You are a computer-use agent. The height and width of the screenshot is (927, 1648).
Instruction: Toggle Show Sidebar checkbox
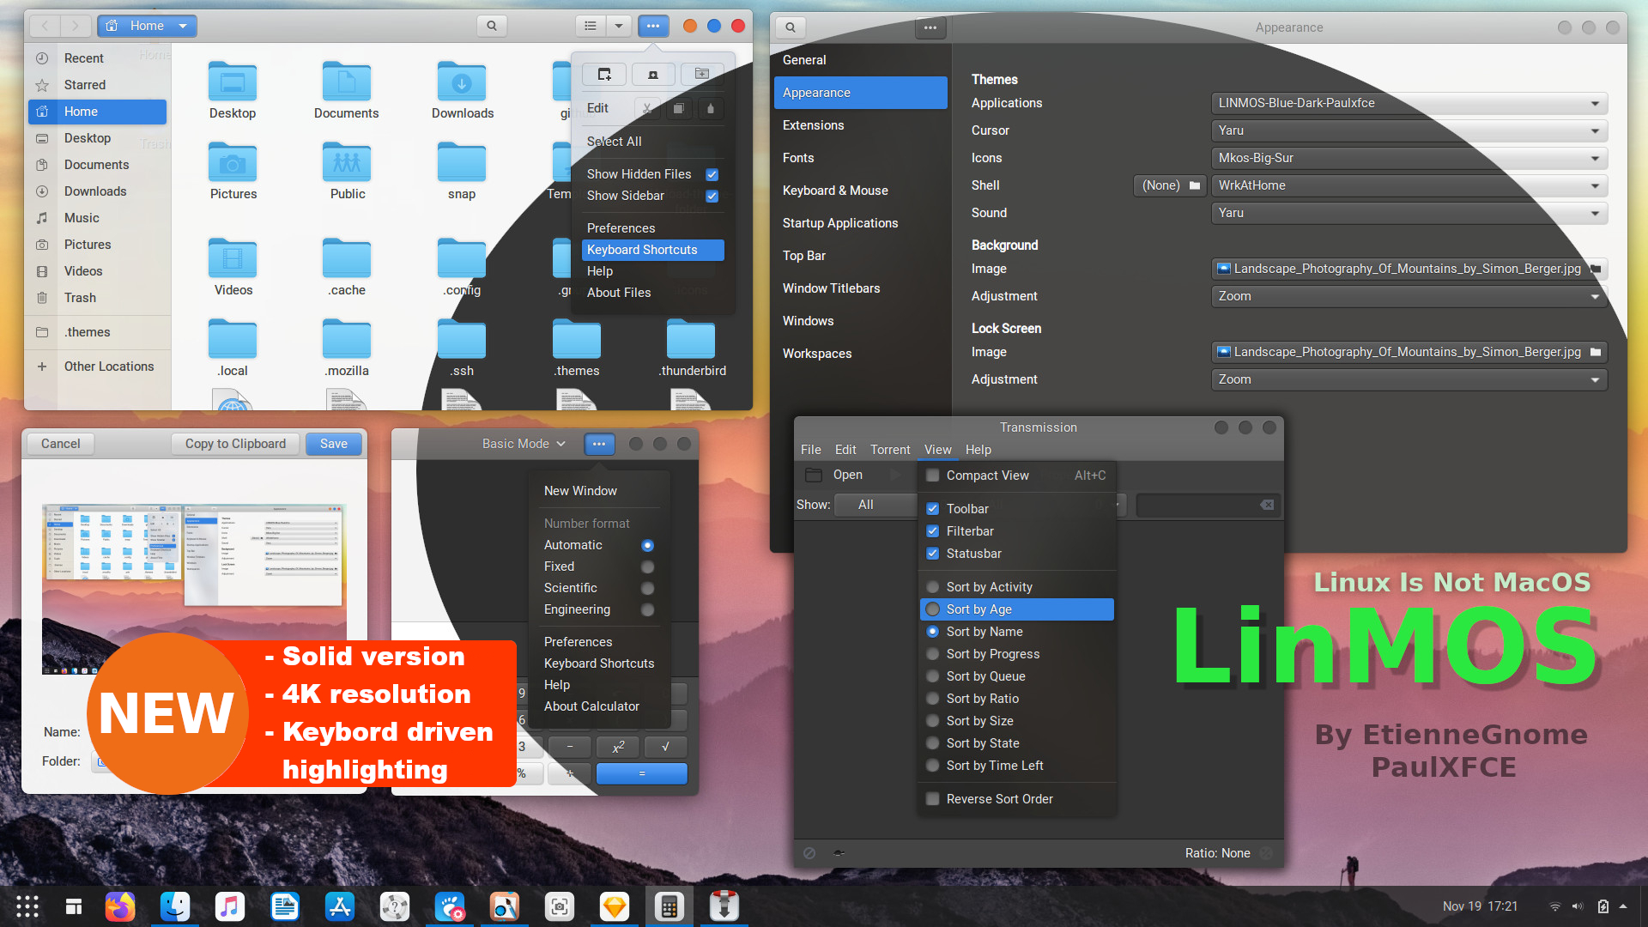click(x=712, y=196)
